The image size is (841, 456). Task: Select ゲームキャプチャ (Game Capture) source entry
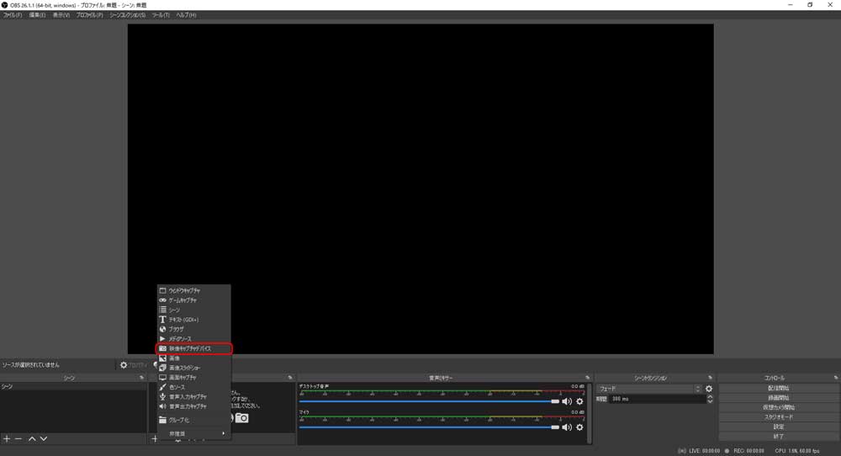tap(193, 300)
